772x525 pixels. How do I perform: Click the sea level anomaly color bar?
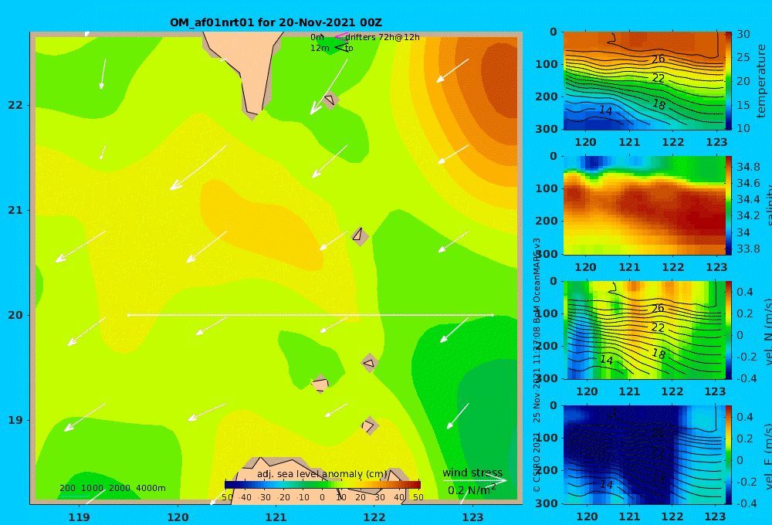pos(323,485)
